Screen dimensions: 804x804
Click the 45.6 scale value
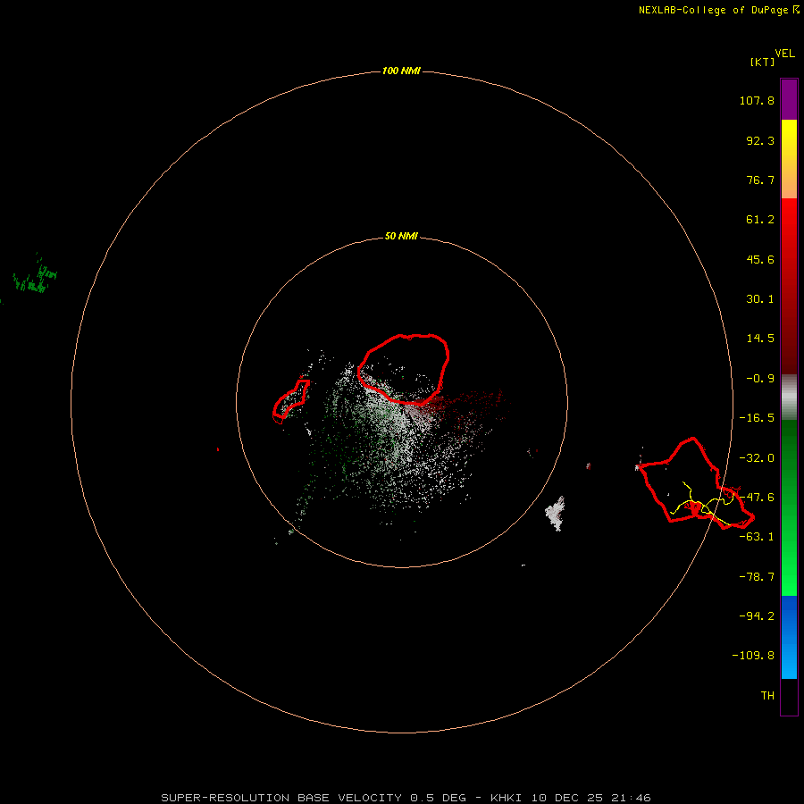pos(760,259)
